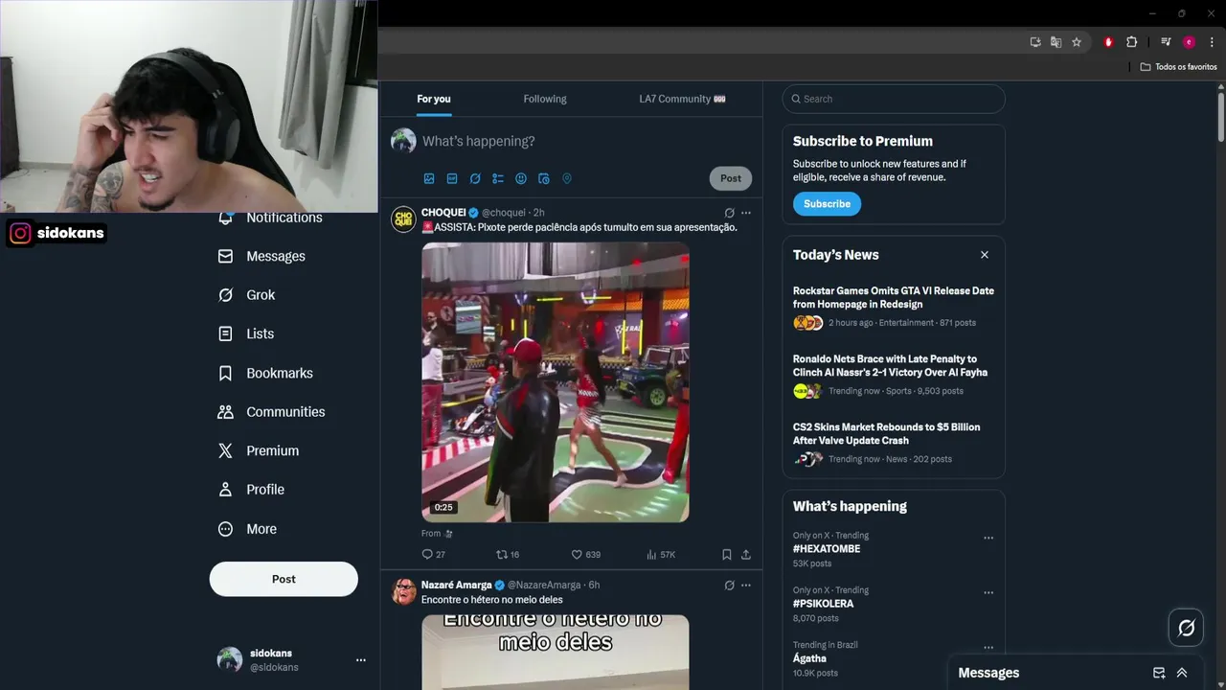Open Grok from the sidebar

point(246,295)
